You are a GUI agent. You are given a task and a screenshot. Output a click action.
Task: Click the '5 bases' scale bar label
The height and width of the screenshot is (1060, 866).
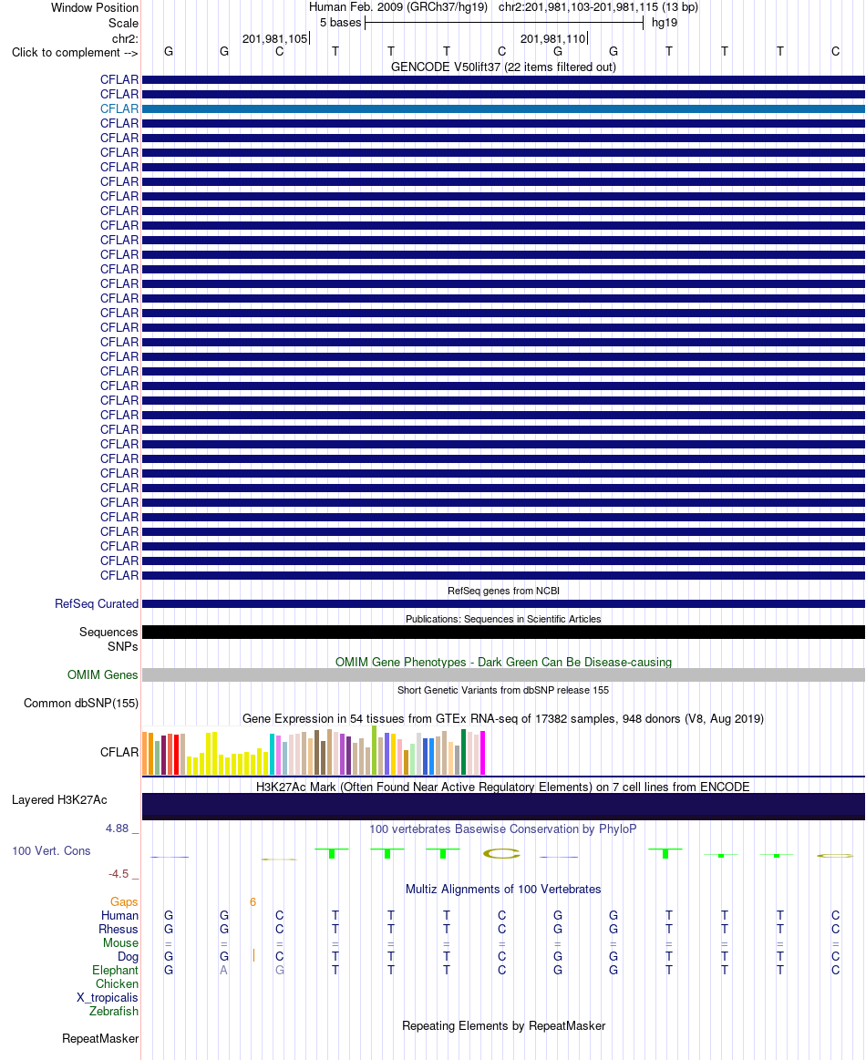(x=340, y=22)
